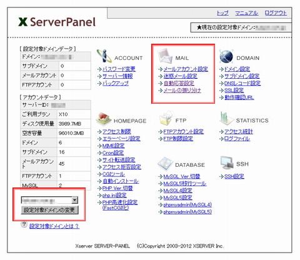Open phpmyadmin(MySQL5) link
The width and height of the screenshot is (300, 260).
pyautogui.click(x=187, y=212)
